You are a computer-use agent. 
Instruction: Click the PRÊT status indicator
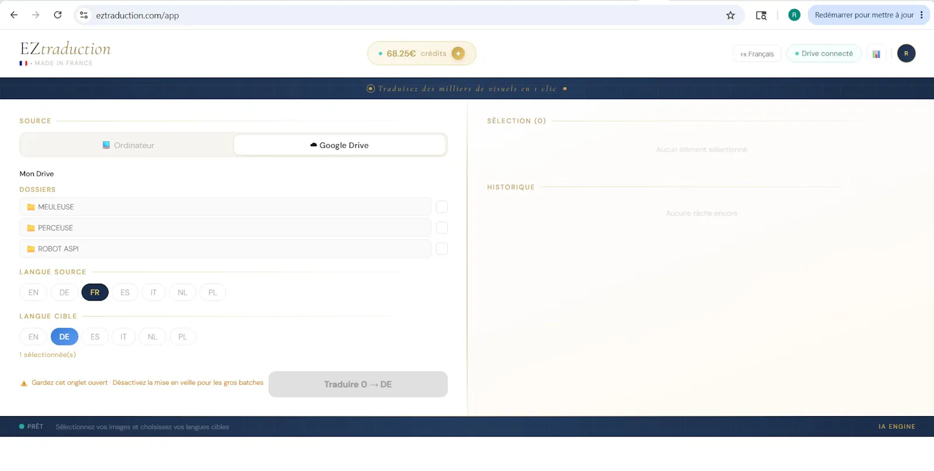click(x=31, y=427)
